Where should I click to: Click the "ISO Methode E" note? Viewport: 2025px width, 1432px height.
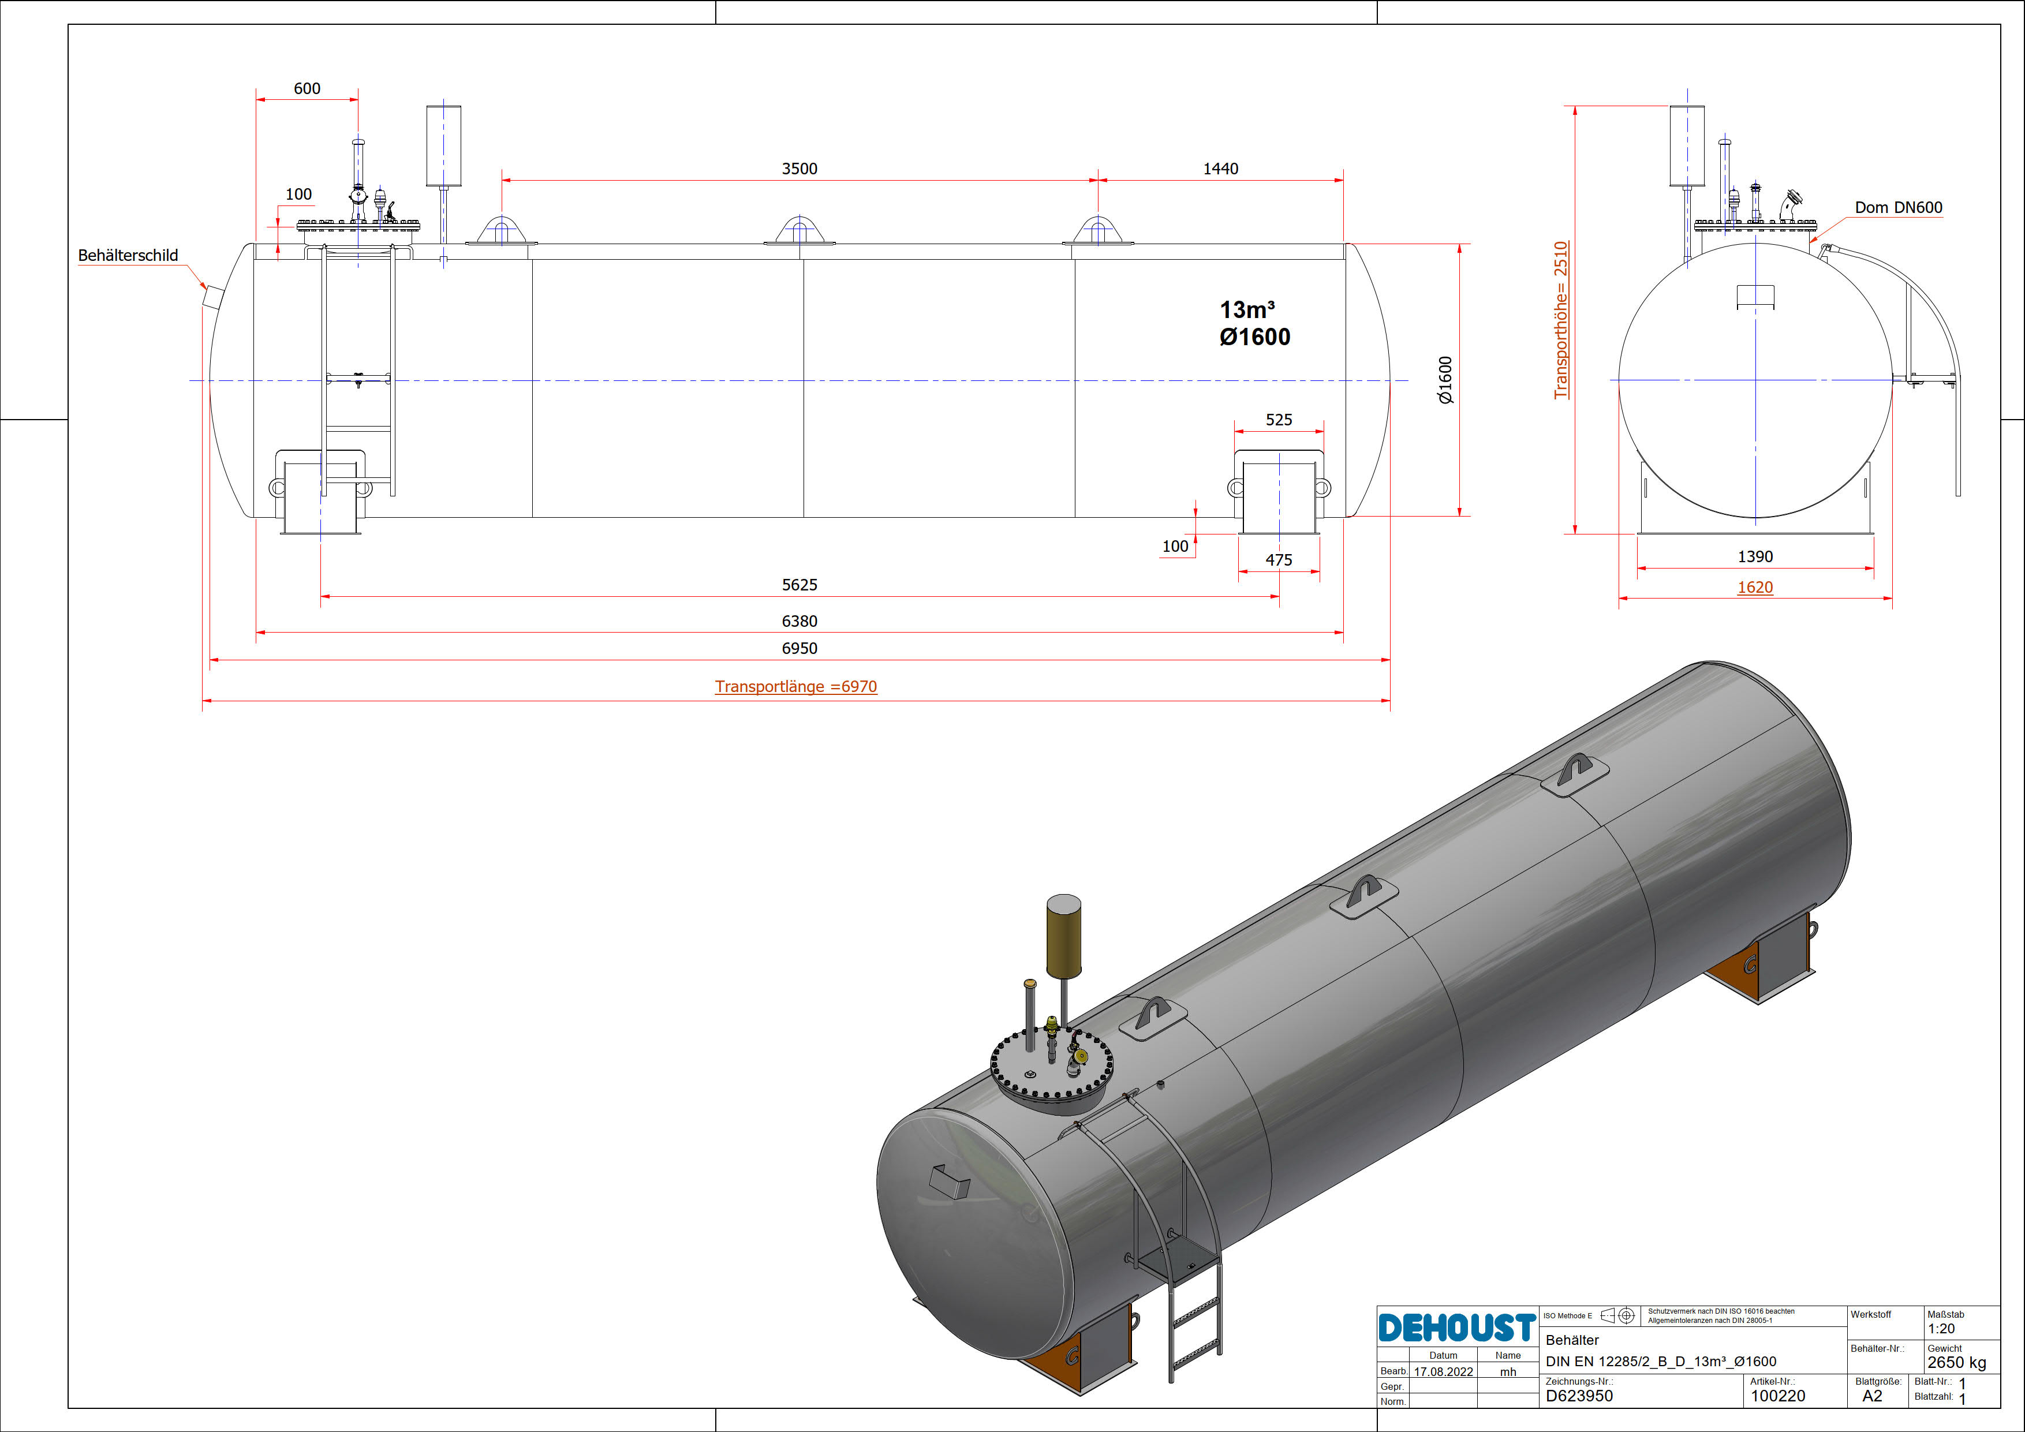pyautogui.click(x=1567, y=1315)
